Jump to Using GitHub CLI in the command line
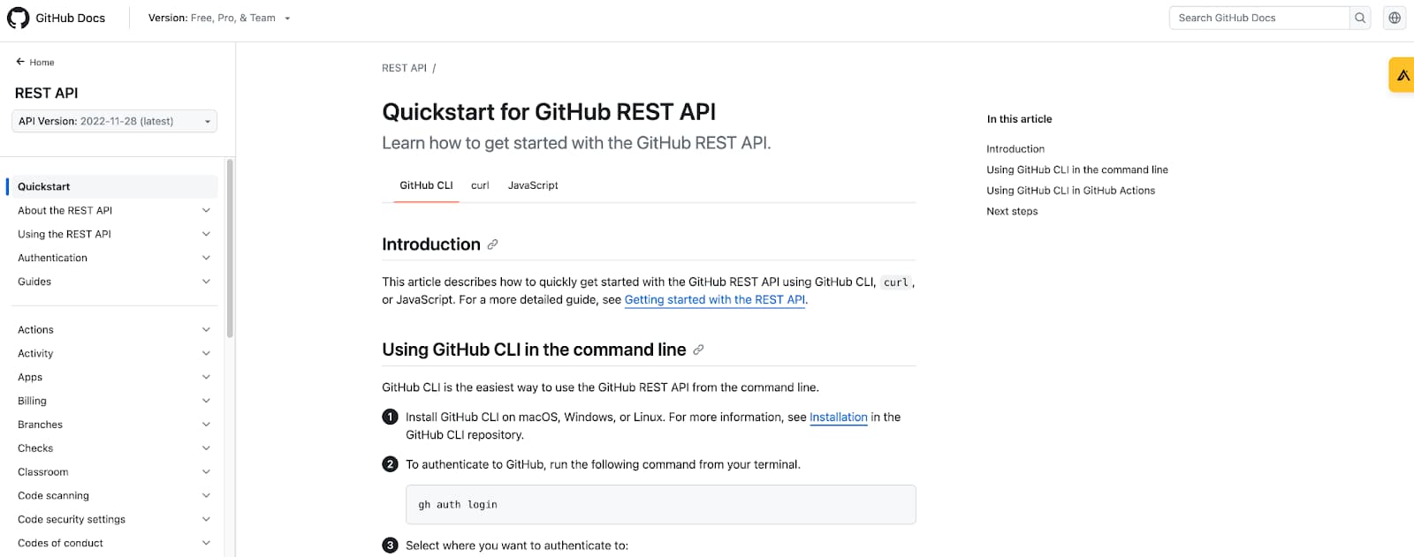Viewport: 1414px width, 557px height. [1077, 169]
